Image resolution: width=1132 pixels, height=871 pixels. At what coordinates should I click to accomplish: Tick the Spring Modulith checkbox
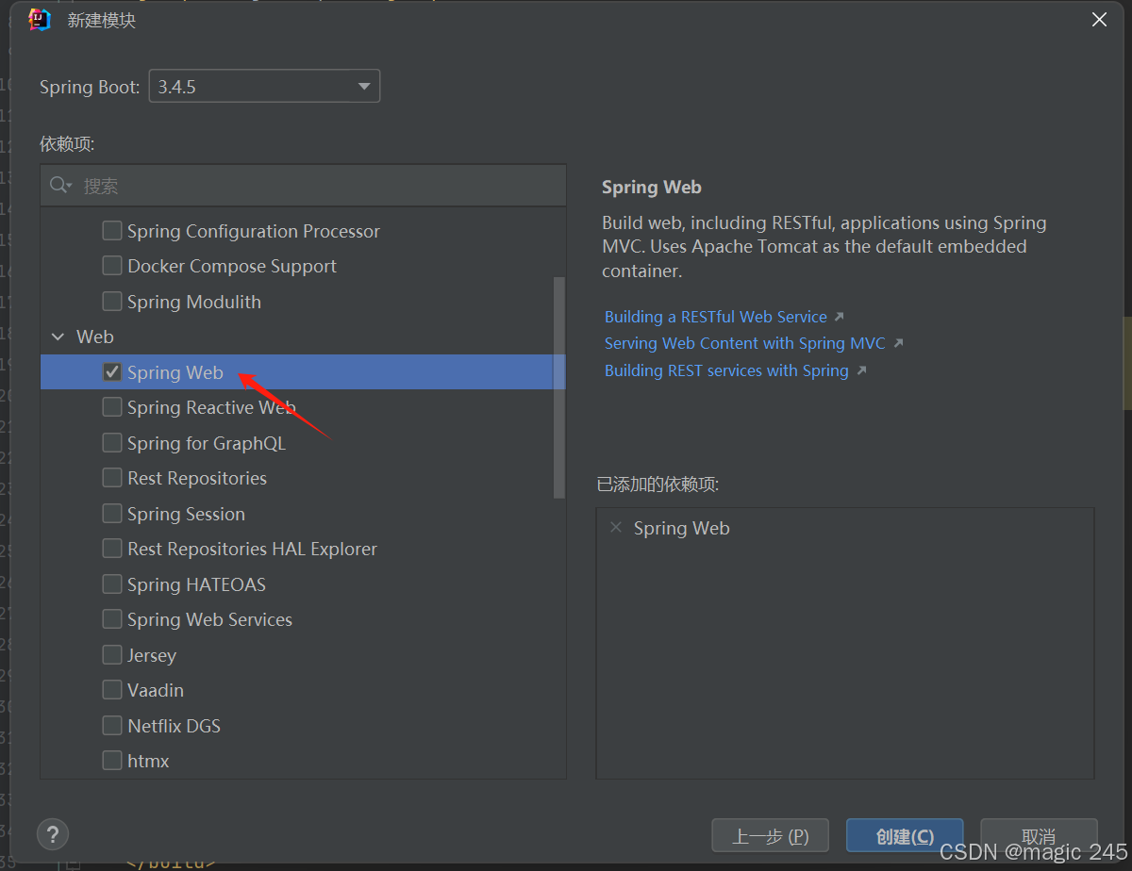(112, 302)
